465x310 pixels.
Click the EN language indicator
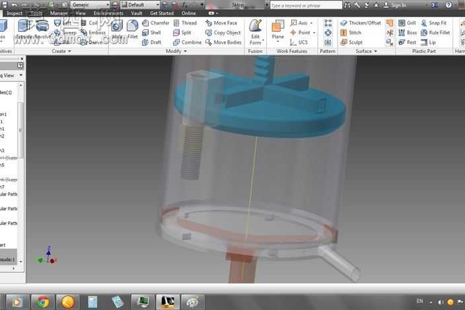pyautogui.click(x=419, y=301)
